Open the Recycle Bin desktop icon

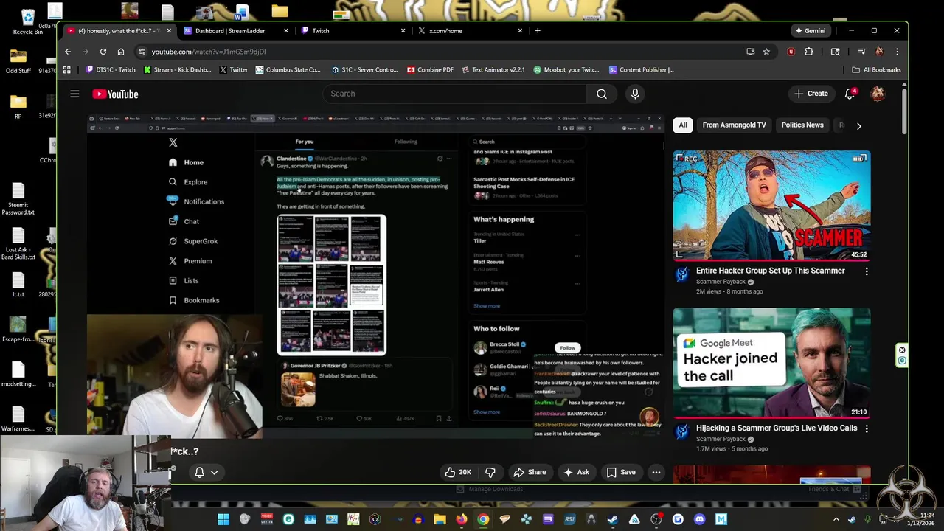[x=28, y=21]
